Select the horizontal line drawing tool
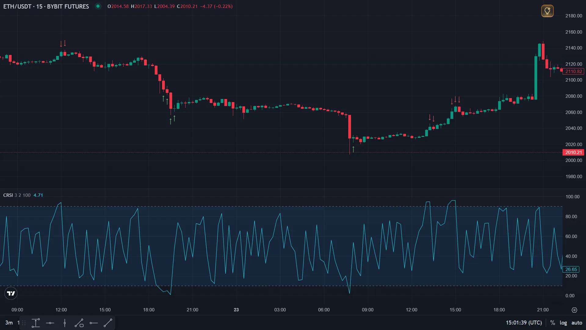 click(50, 323)
